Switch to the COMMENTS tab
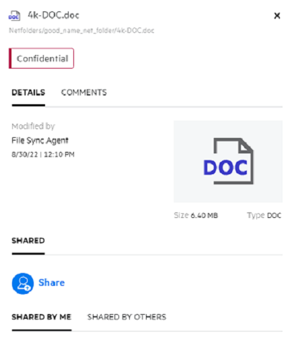This screenshot has width=296, height=343. pyautogui.click(x=84, y=93)
